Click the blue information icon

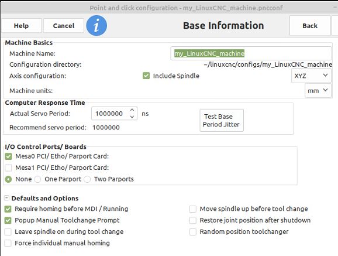[96, 26]
